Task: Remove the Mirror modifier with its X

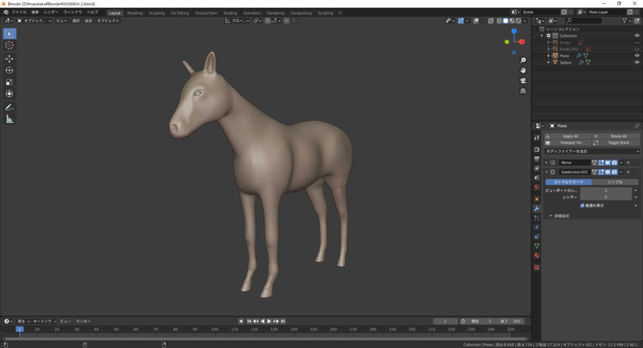Action: pos(628,163)
